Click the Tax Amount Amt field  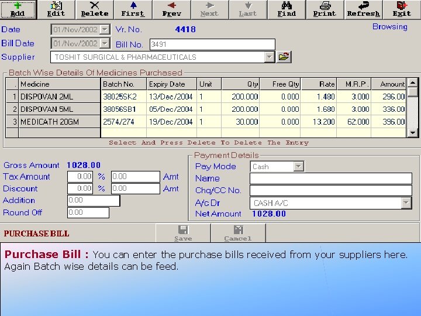[x=136, y=177]
